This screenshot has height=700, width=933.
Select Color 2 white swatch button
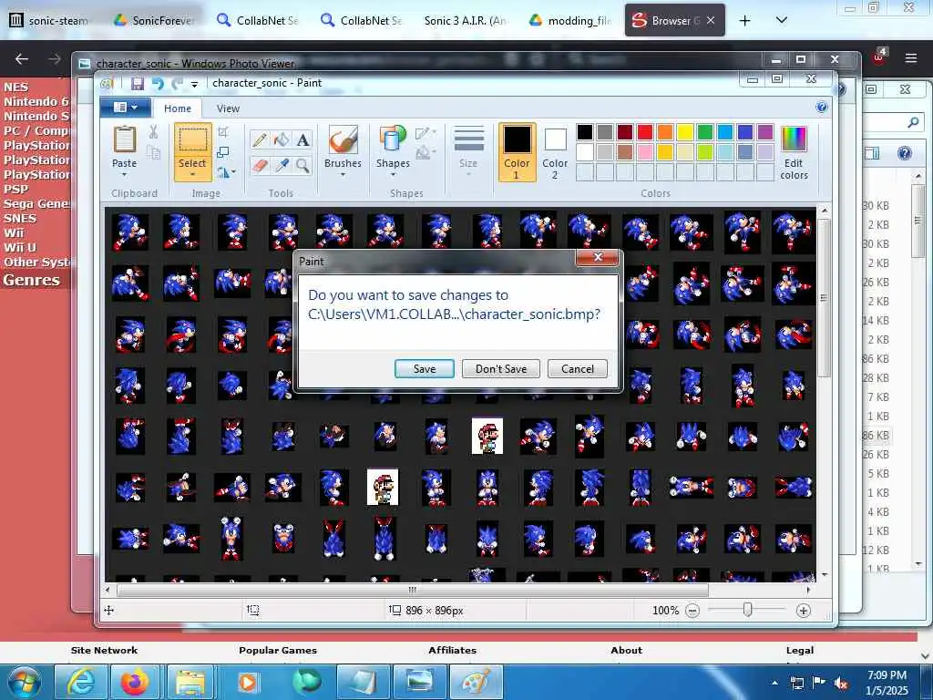point(555,152)
